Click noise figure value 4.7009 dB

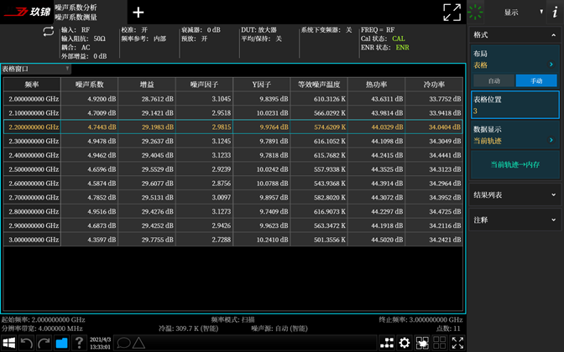click(102, 113)
